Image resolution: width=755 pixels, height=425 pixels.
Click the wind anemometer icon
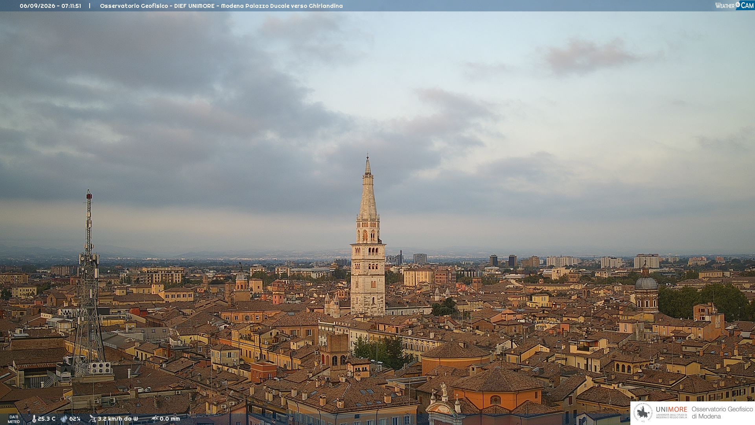[x=92, y=419]
